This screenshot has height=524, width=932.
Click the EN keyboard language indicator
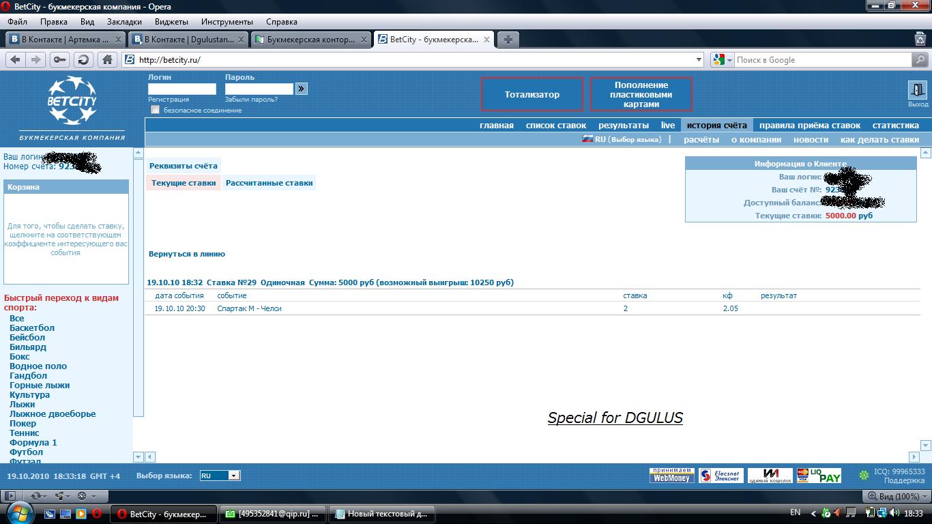click(795, 512)
